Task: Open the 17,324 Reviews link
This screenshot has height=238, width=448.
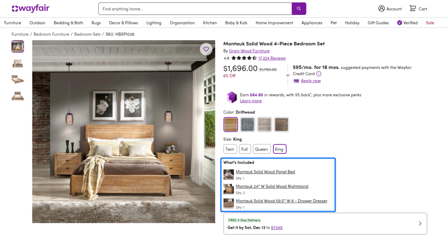Action: click(272, 58)
